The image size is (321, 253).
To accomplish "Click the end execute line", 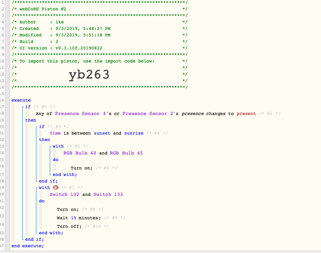I will click(28, 246).
